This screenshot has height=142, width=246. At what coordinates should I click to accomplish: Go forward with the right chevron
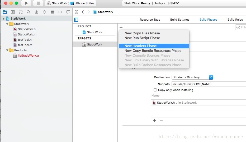point(89,12)
